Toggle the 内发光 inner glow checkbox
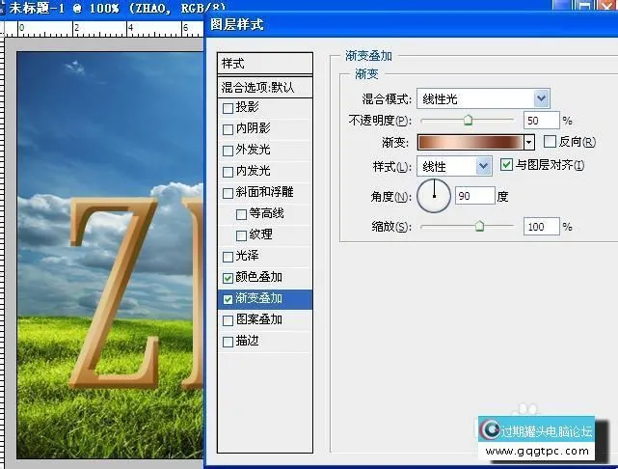The height and width of the screenshot is (469, 618). [x=228, y=173]
